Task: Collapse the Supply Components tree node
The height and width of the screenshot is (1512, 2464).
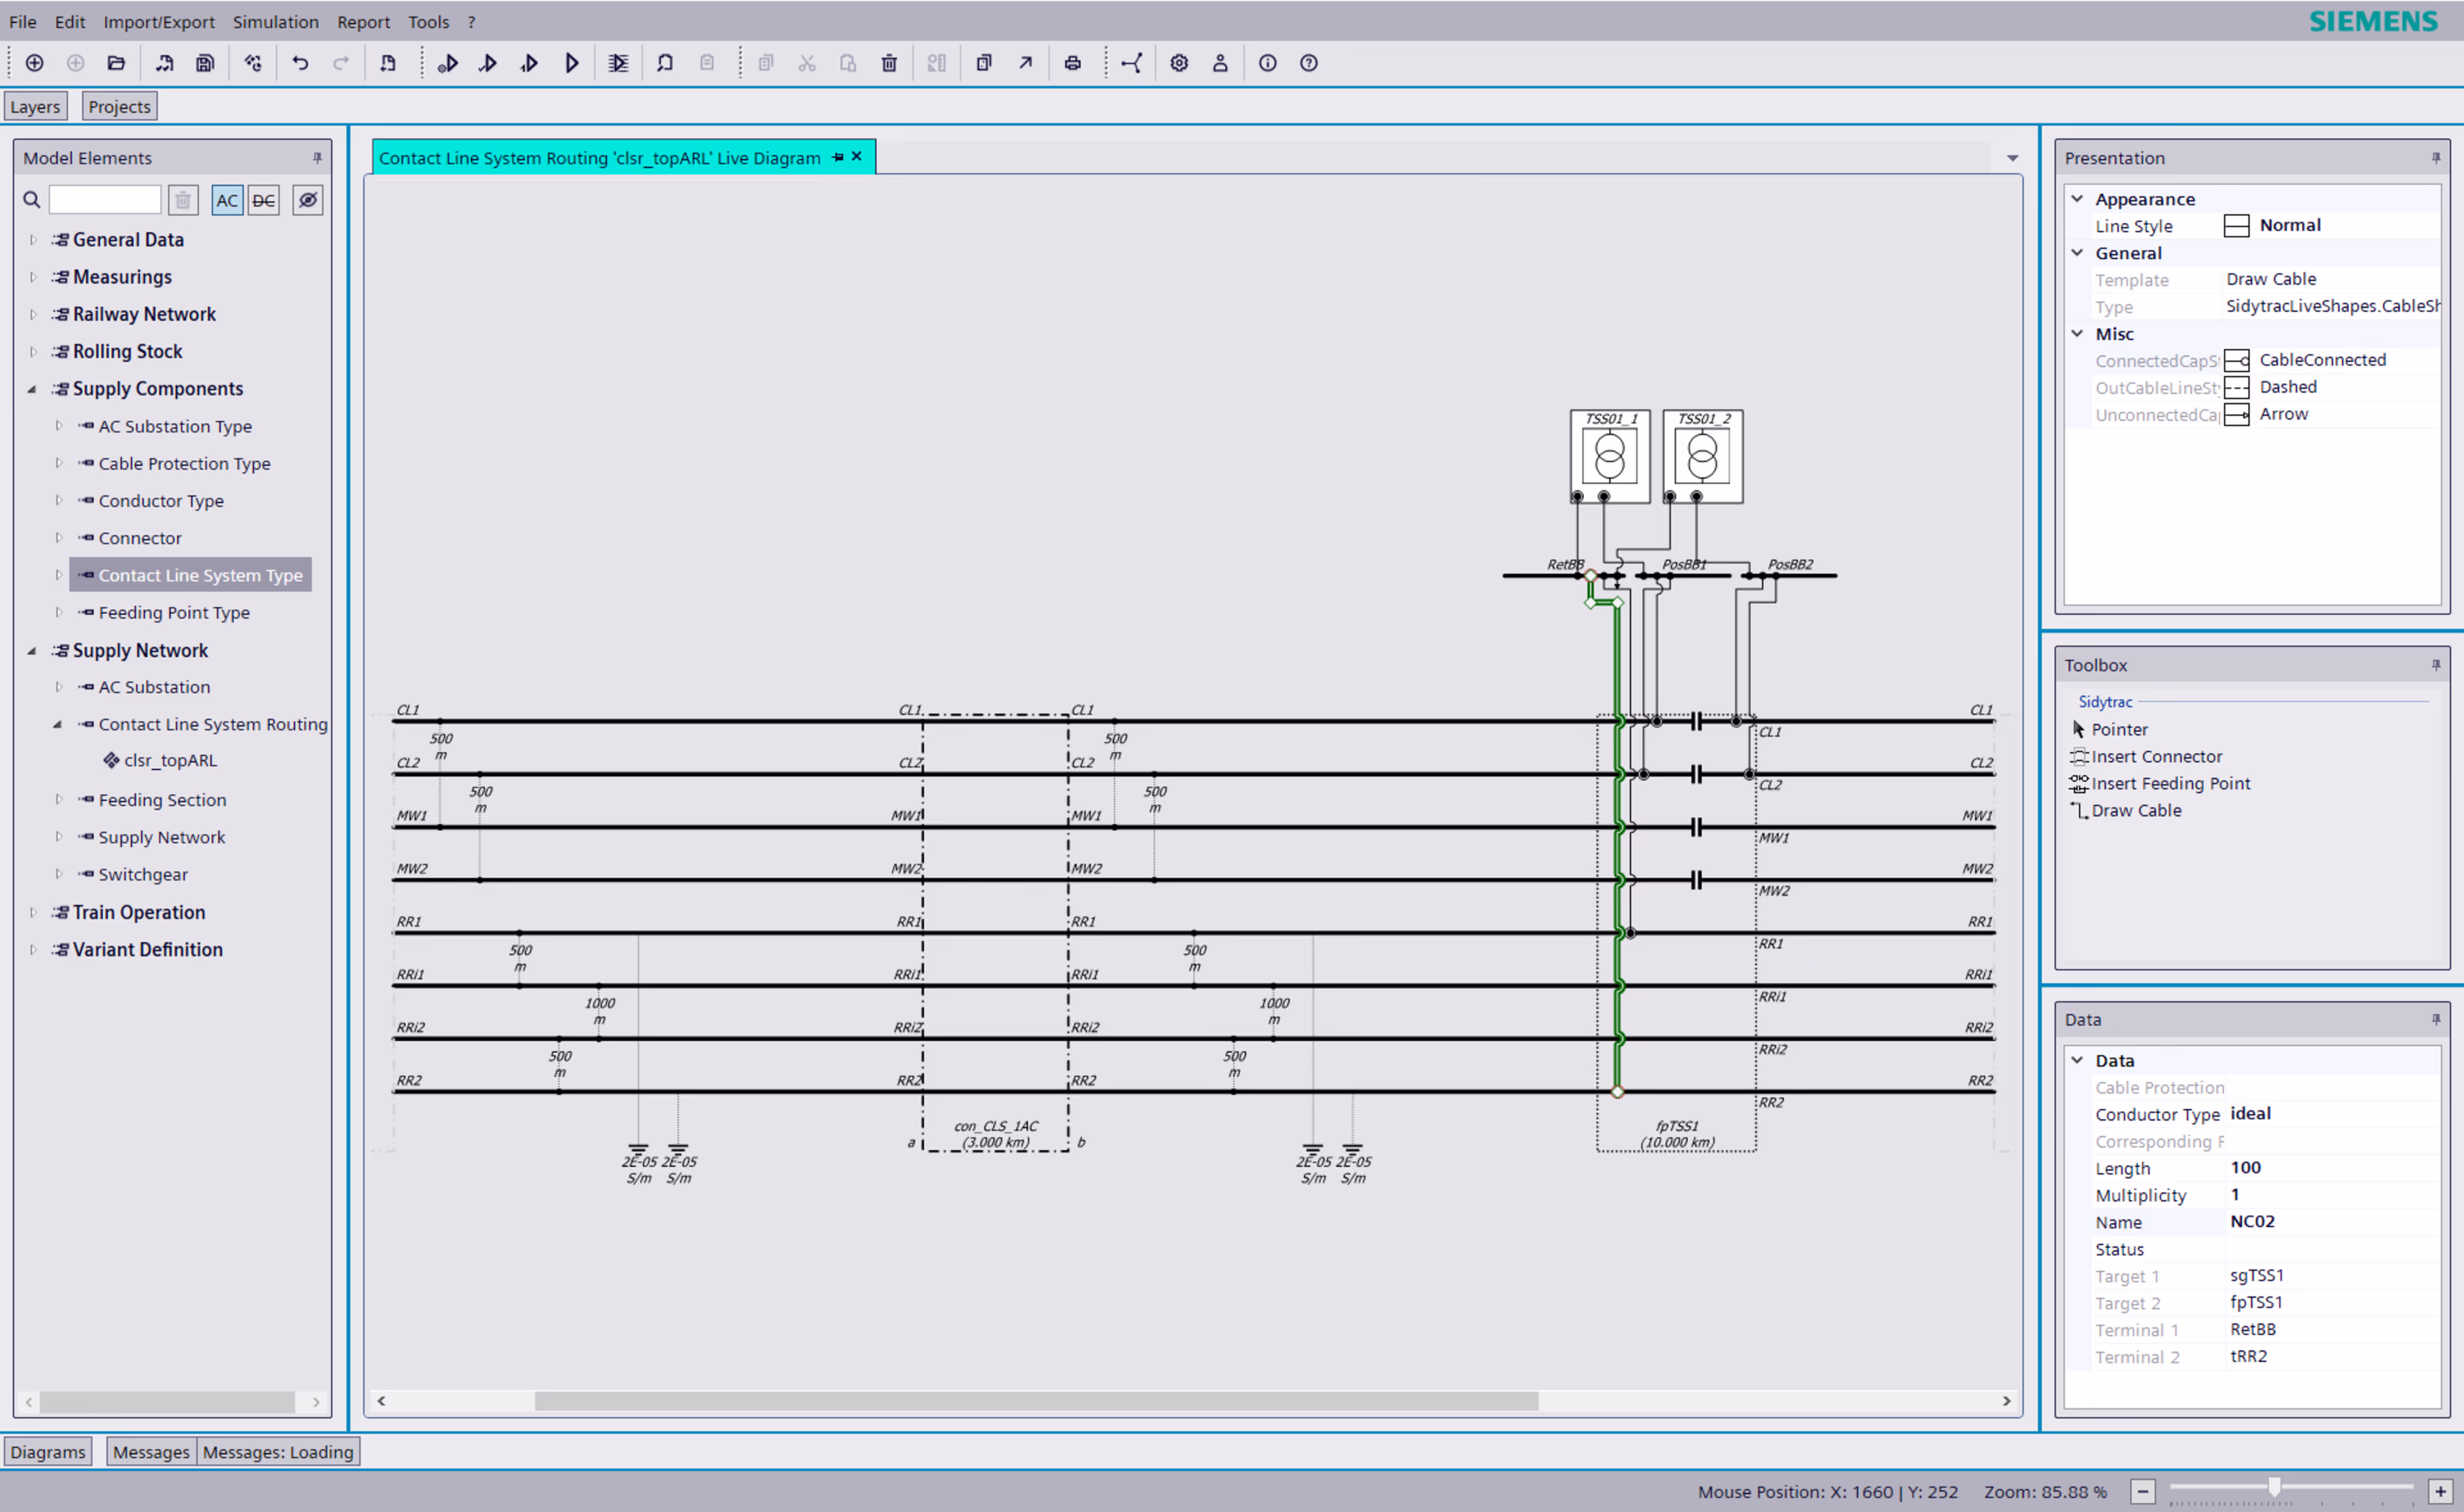Action: click(x=33, y=389)
